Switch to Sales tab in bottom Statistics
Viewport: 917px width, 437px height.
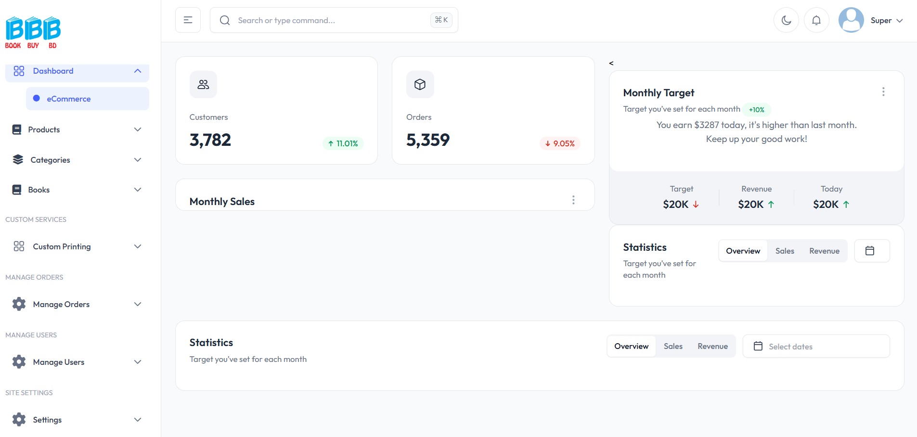coord(673,347)
